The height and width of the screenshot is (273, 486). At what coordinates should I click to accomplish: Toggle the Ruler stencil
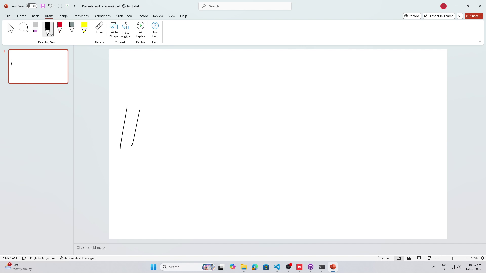[x=99, y=28]
